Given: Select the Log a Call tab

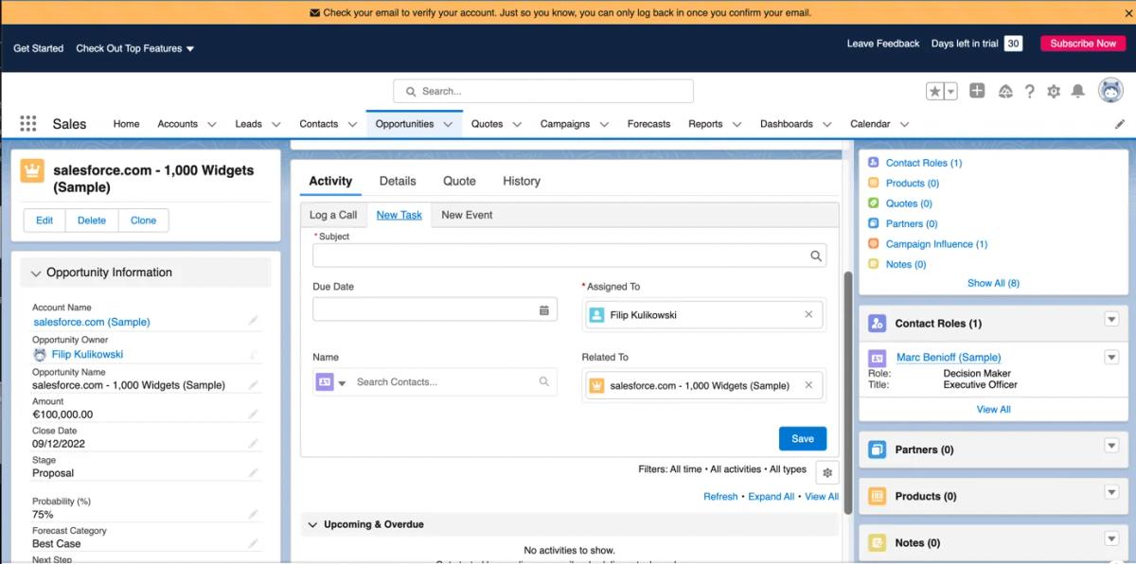Looking at the screenshot, I should pyautogui.click(x=333, y=215).
